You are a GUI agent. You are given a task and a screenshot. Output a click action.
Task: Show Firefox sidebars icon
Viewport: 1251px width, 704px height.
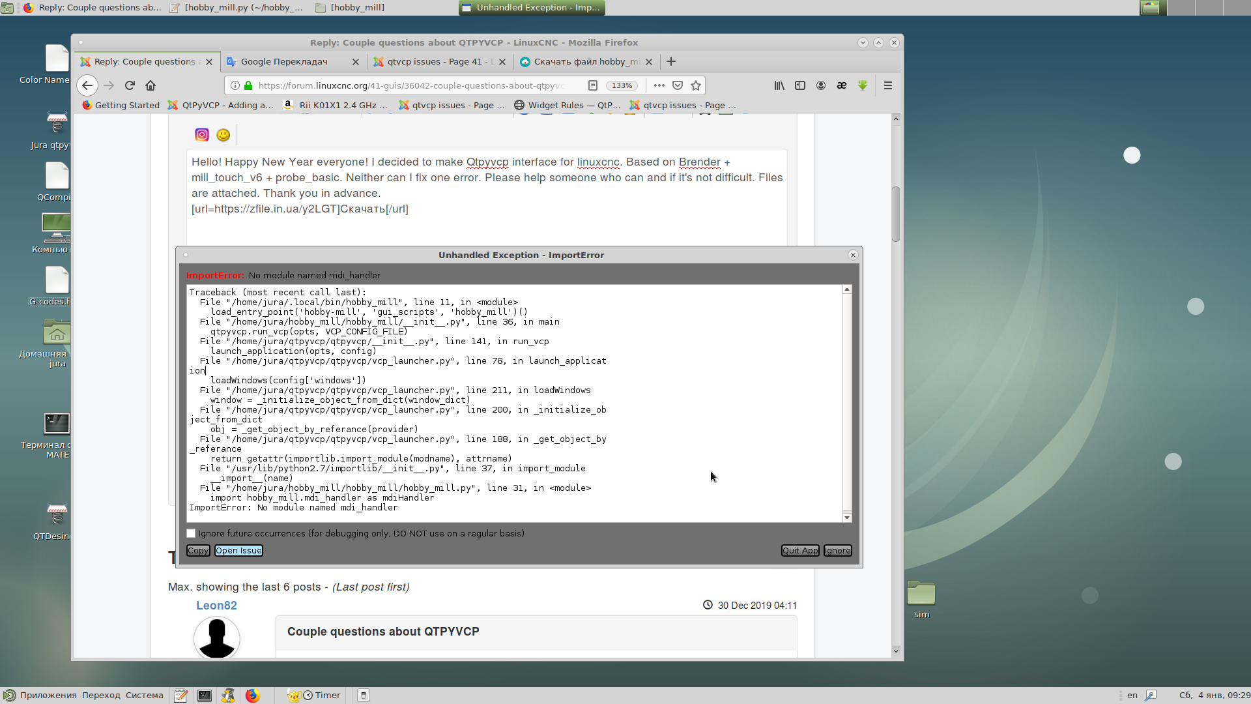pyautogui.click(x=800, y=85)
